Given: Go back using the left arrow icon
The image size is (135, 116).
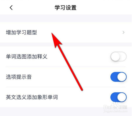Looking at the screenshot, I should (x=11, y=8).
